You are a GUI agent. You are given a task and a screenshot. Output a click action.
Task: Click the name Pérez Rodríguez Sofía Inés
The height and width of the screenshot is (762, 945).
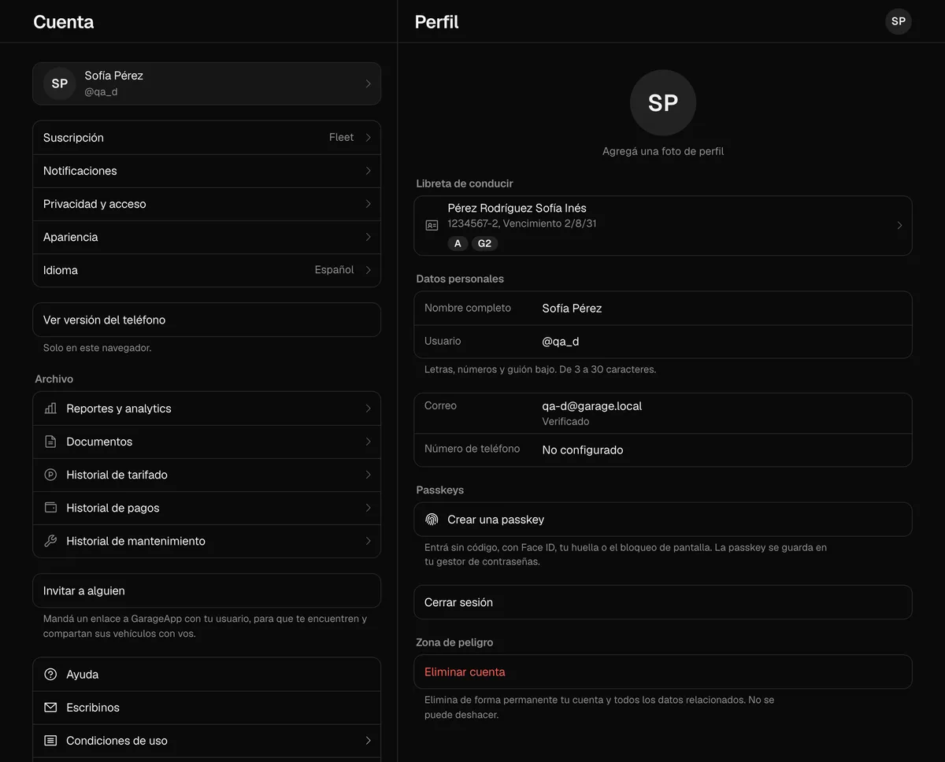[517, 209]
